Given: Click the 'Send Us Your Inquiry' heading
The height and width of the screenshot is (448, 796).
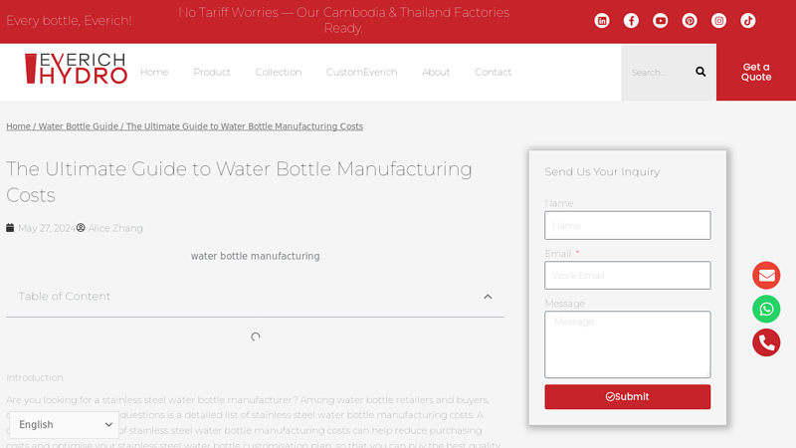Looking at the screenshot, I should tap(602, 171).
